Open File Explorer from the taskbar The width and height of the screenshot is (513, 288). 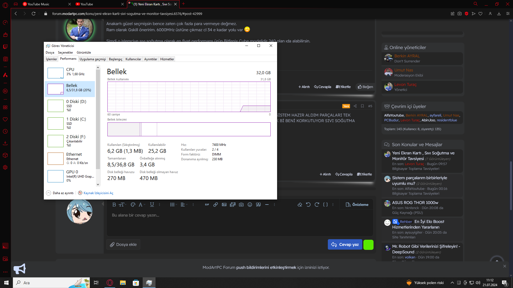[123, 283]
